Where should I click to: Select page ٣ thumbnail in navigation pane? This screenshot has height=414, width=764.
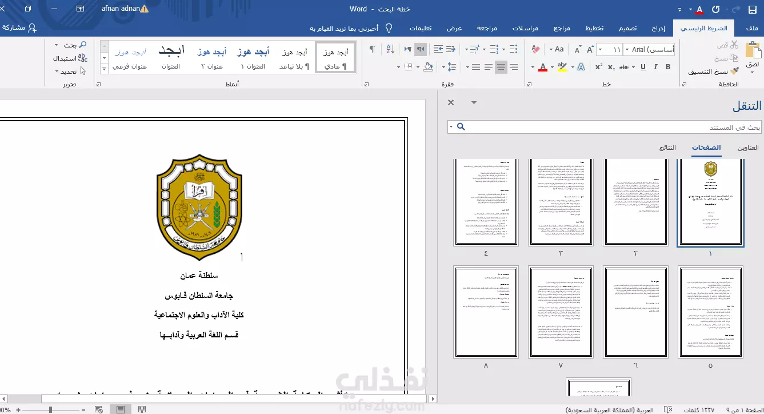(560, 202)
